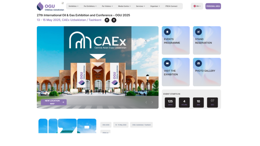Go to next slide arrow on banner
This screenshot has width=260, height=146.
point(152,102)
